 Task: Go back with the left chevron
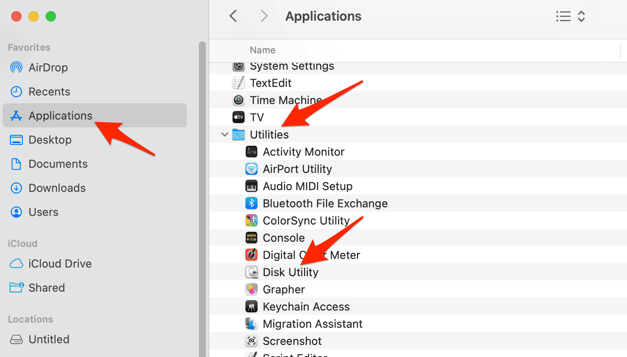(233, 17)
